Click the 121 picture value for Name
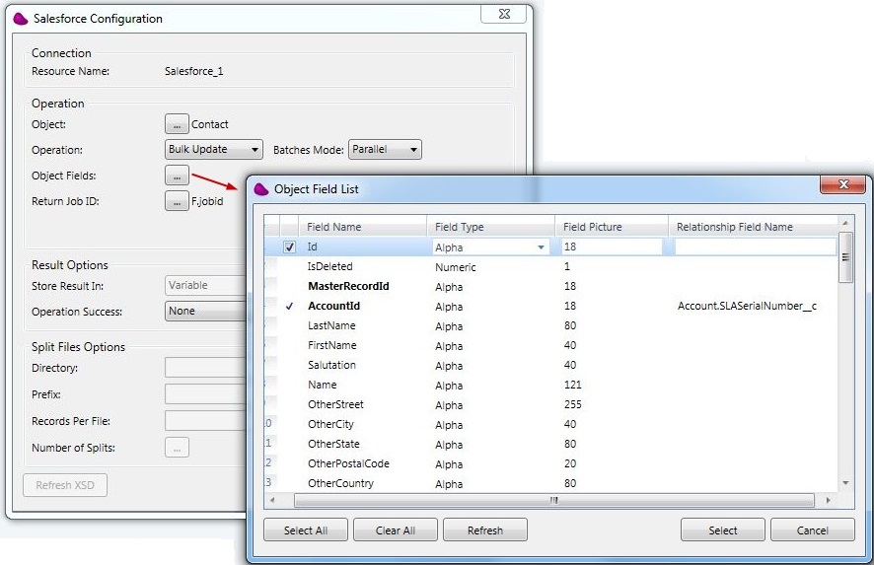874x565 pixels. click(572, 385)
